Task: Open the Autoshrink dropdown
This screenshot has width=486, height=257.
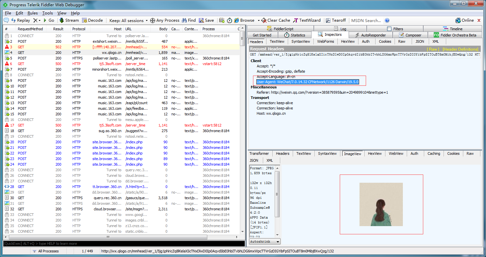Action: click(x=265, y=242)
